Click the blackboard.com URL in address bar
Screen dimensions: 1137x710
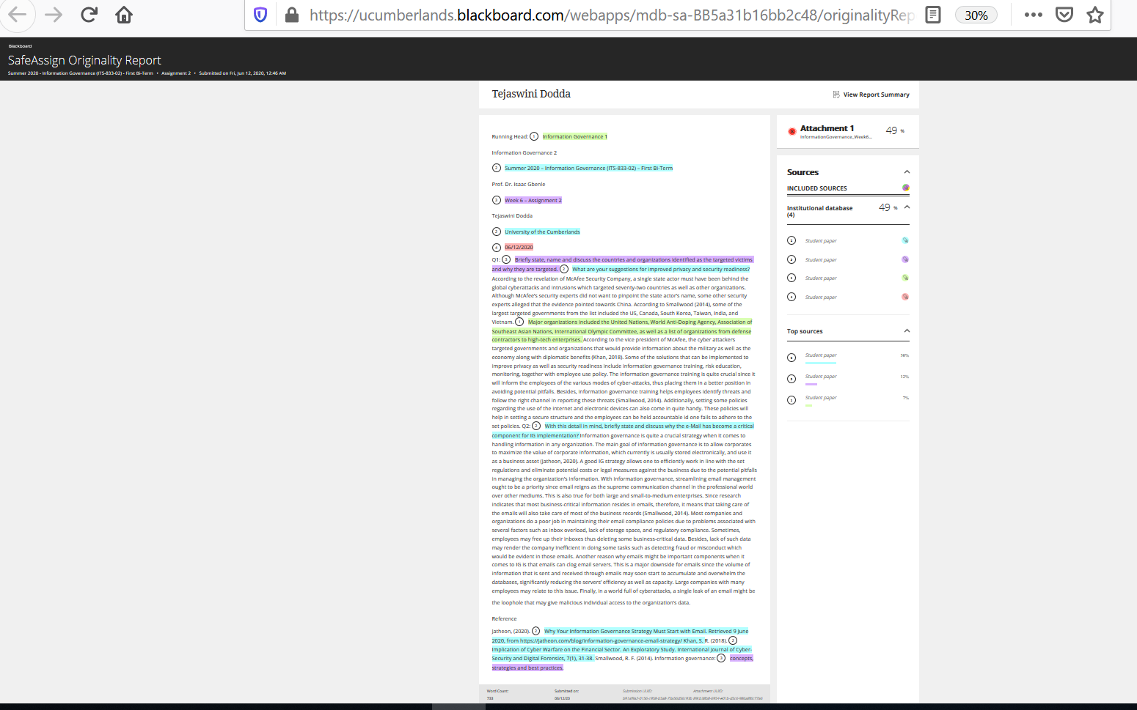point(612,15)
